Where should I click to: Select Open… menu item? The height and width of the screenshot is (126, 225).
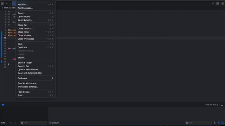tap(36, 13)
